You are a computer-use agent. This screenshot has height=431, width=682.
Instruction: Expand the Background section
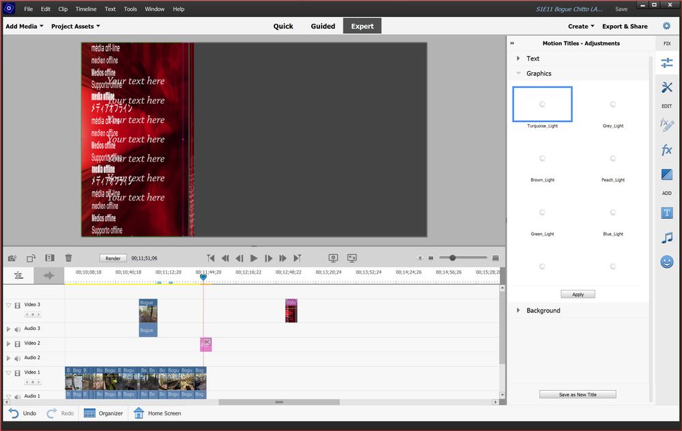(x=543, y=310)
